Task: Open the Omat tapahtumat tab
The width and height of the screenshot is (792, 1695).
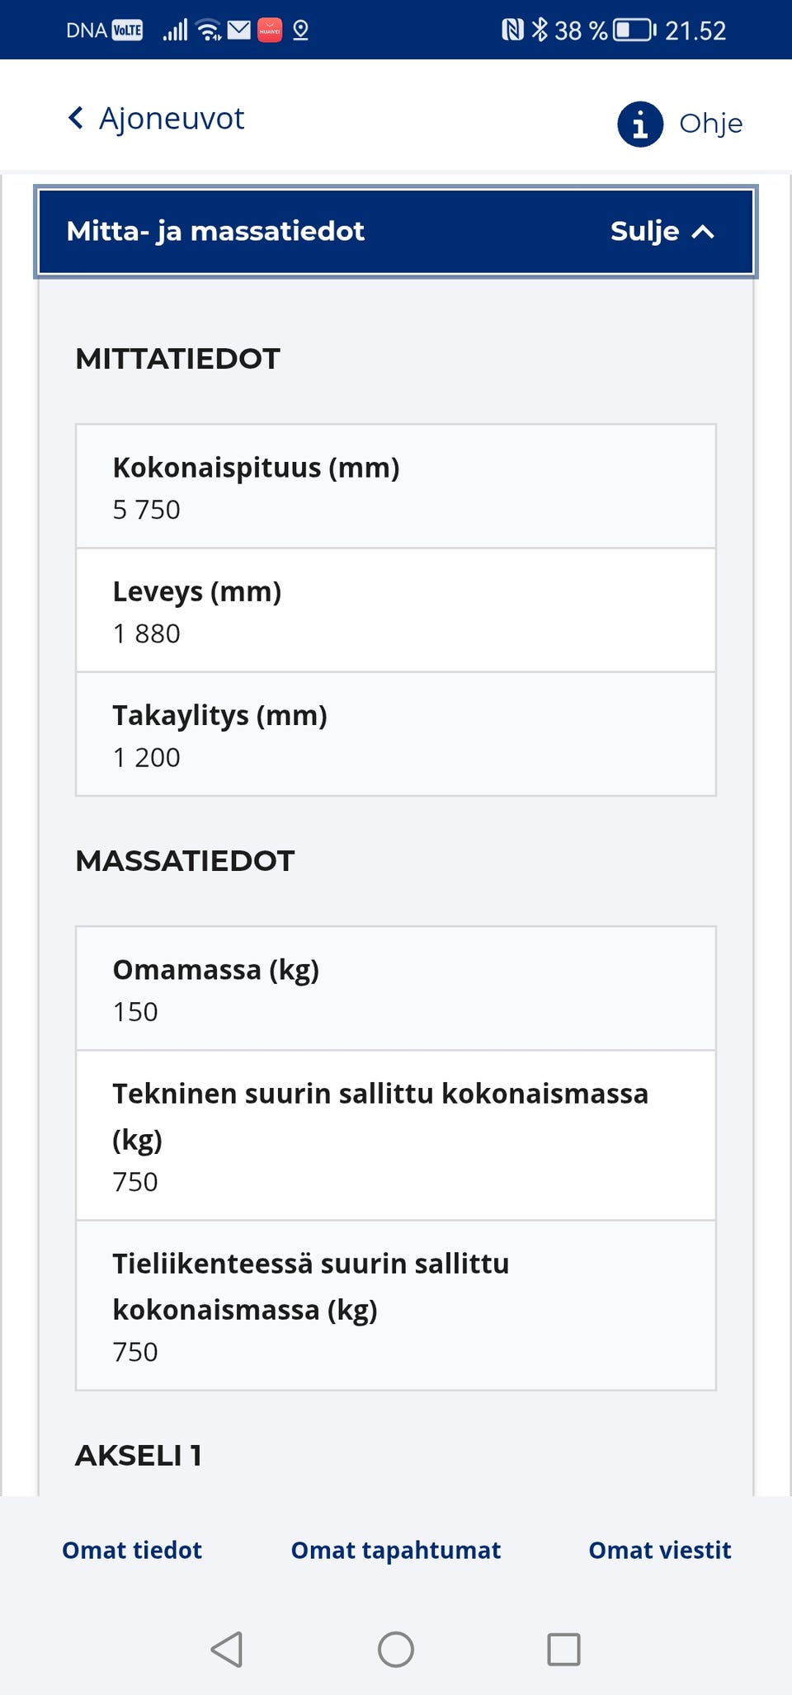Action: tap(395, 1550)
